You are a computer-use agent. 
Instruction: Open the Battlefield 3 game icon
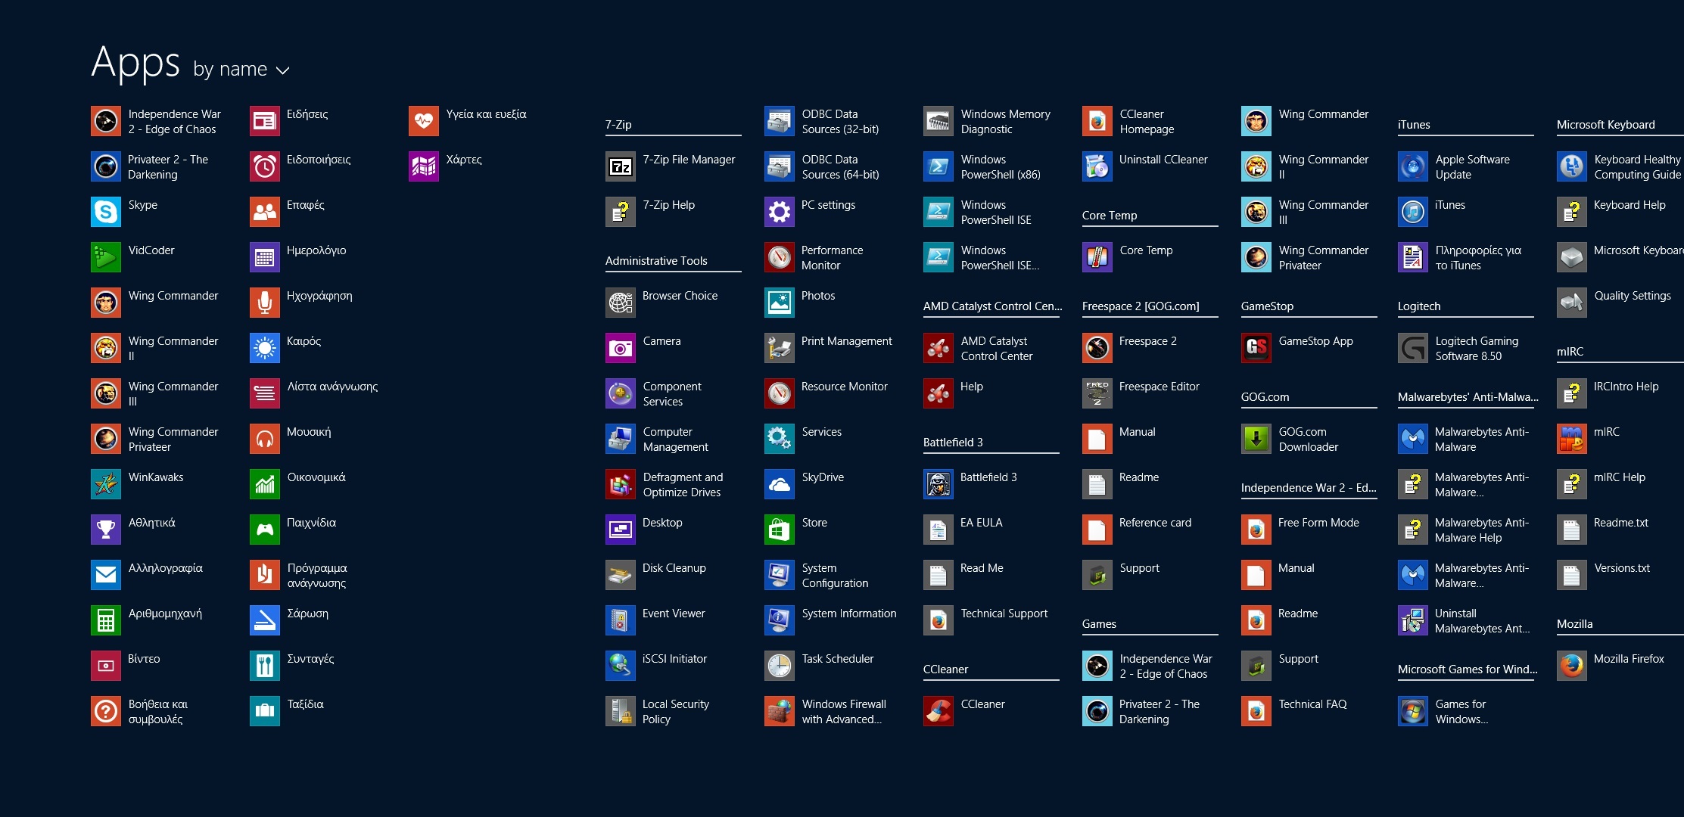point(938,484)
